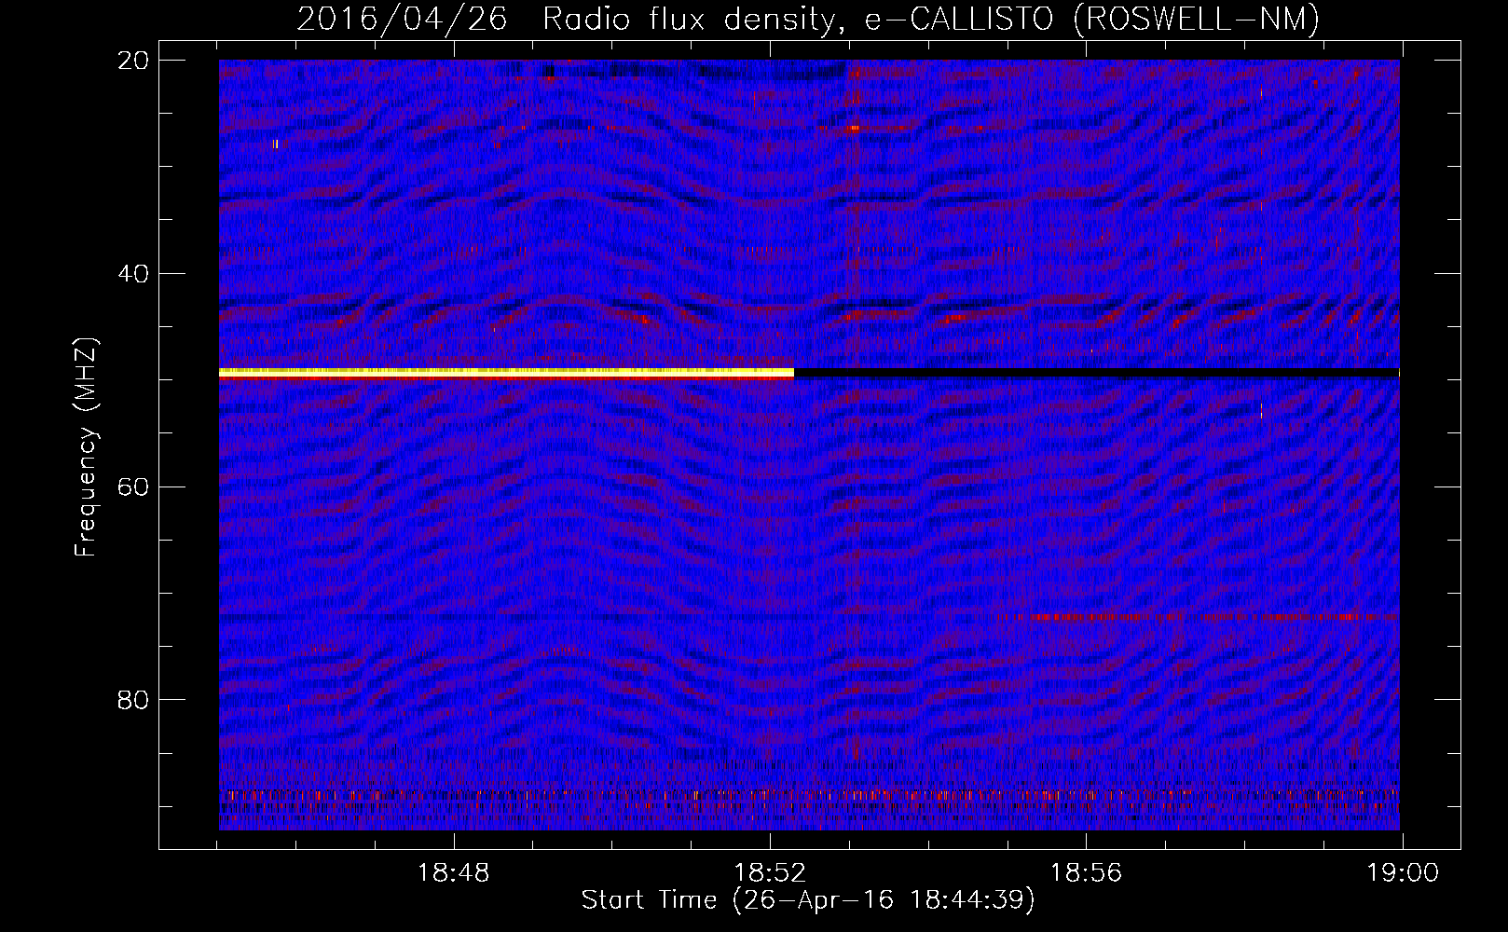Click the 60 MHz frequency tick label
1508x932 pixels.
click(133, 487)
